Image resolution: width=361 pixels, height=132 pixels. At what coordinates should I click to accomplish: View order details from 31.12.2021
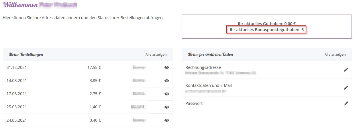click(x=166, y=67)
